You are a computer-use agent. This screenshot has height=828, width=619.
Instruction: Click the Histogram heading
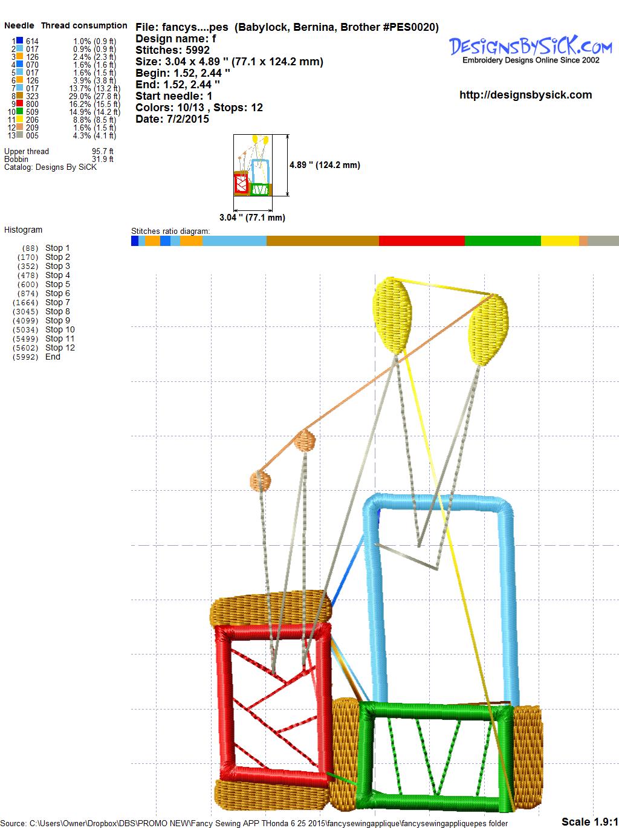pyautogui.click(x=24, y=230)
